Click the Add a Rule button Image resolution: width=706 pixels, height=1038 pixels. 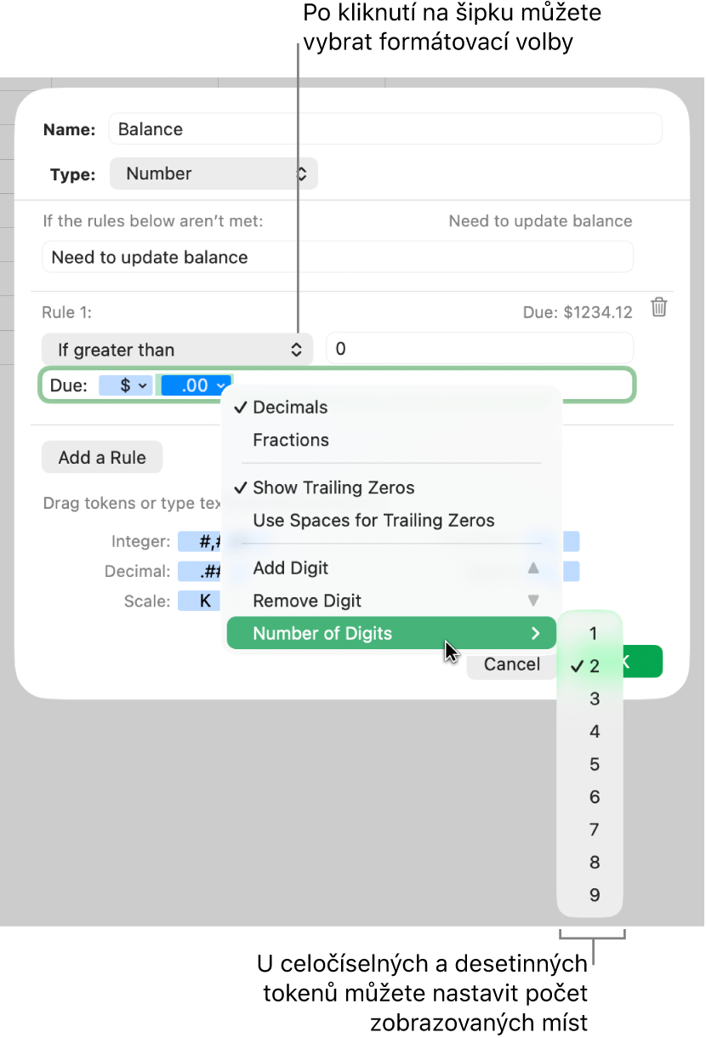[102, 458]
